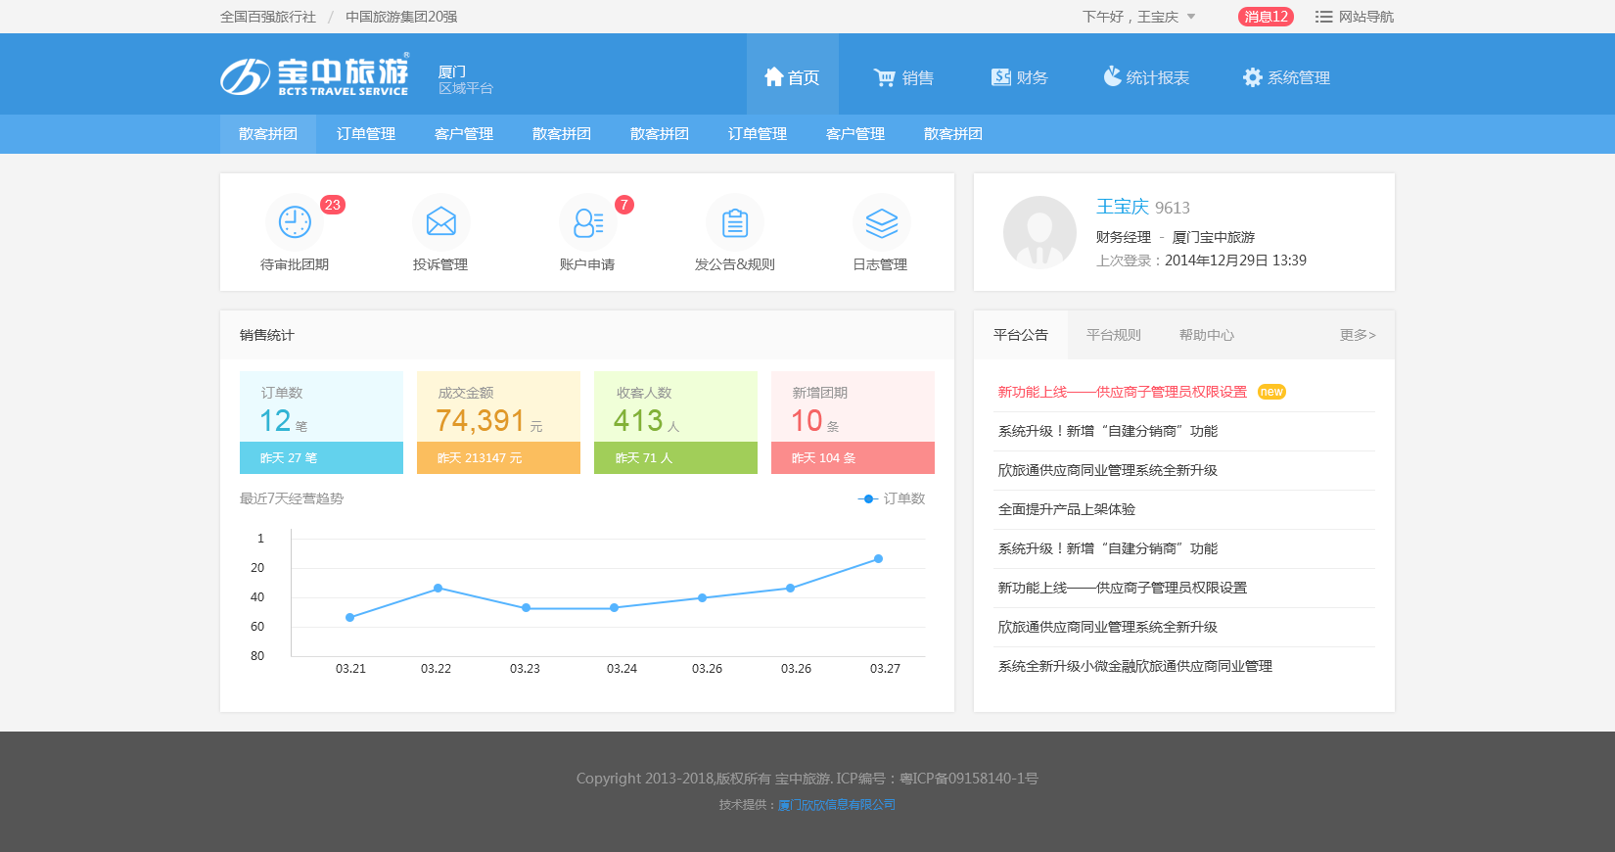
Task: Click the 厦门欣欣信息有限公司 footer link
Action: pyautogui.click(x=837, y=805)
